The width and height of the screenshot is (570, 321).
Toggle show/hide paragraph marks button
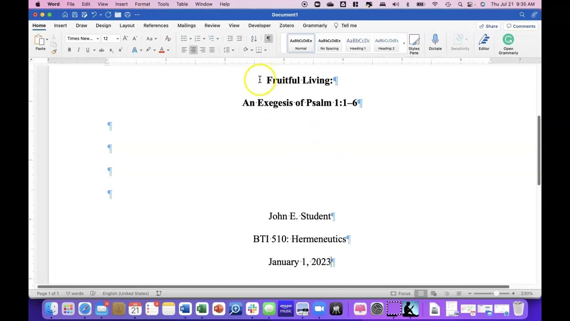pyautogui.click(x=268, y=38)
